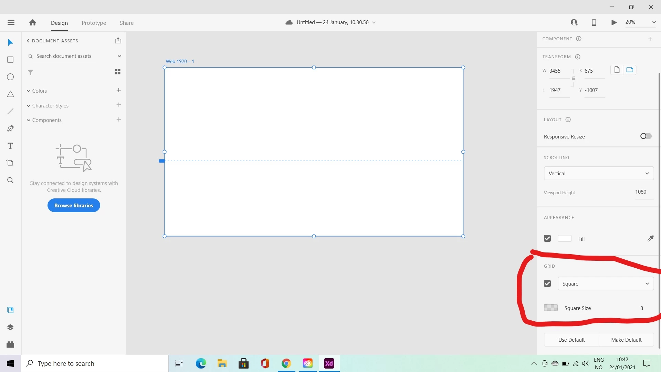Click the desktop preview play button
Screen dimensions: 661x372
pos(614,22)
